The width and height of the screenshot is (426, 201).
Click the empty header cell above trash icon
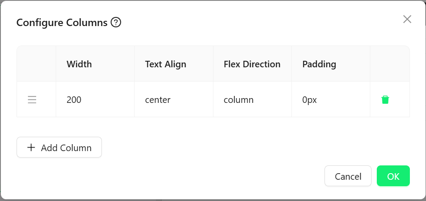coord(390,64)
